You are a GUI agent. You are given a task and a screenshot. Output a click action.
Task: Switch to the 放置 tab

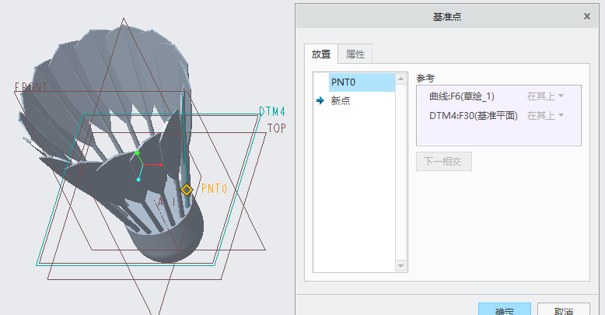tap(321, 54)
